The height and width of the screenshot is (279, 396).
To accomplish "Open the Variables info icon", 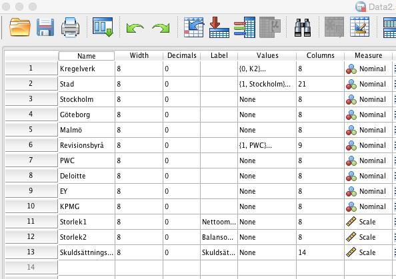I will [245, 27].
